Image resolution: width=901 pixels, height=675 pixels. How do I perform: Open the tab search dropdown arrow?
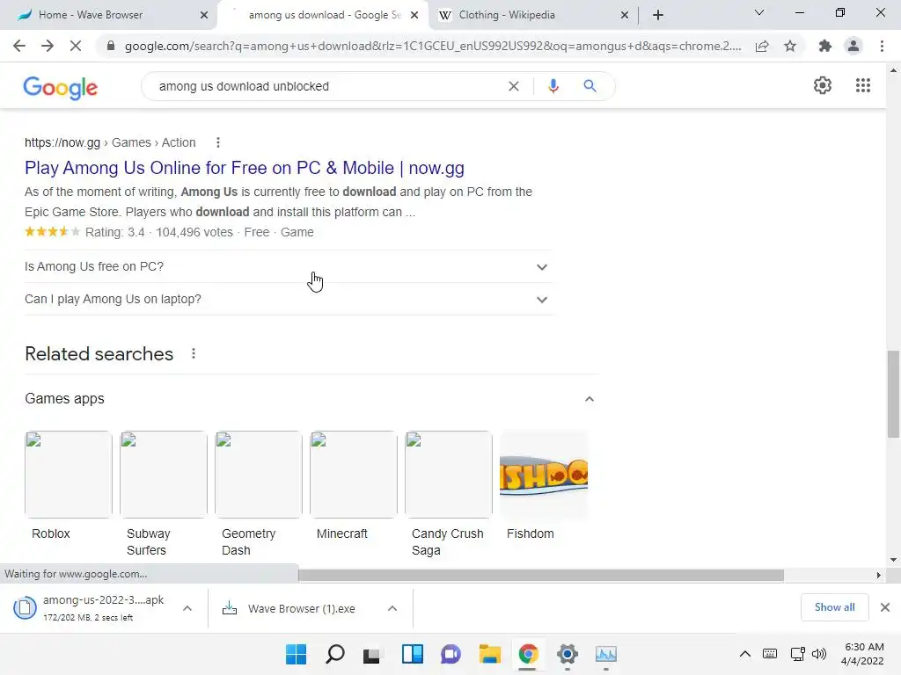coord(759,12)
